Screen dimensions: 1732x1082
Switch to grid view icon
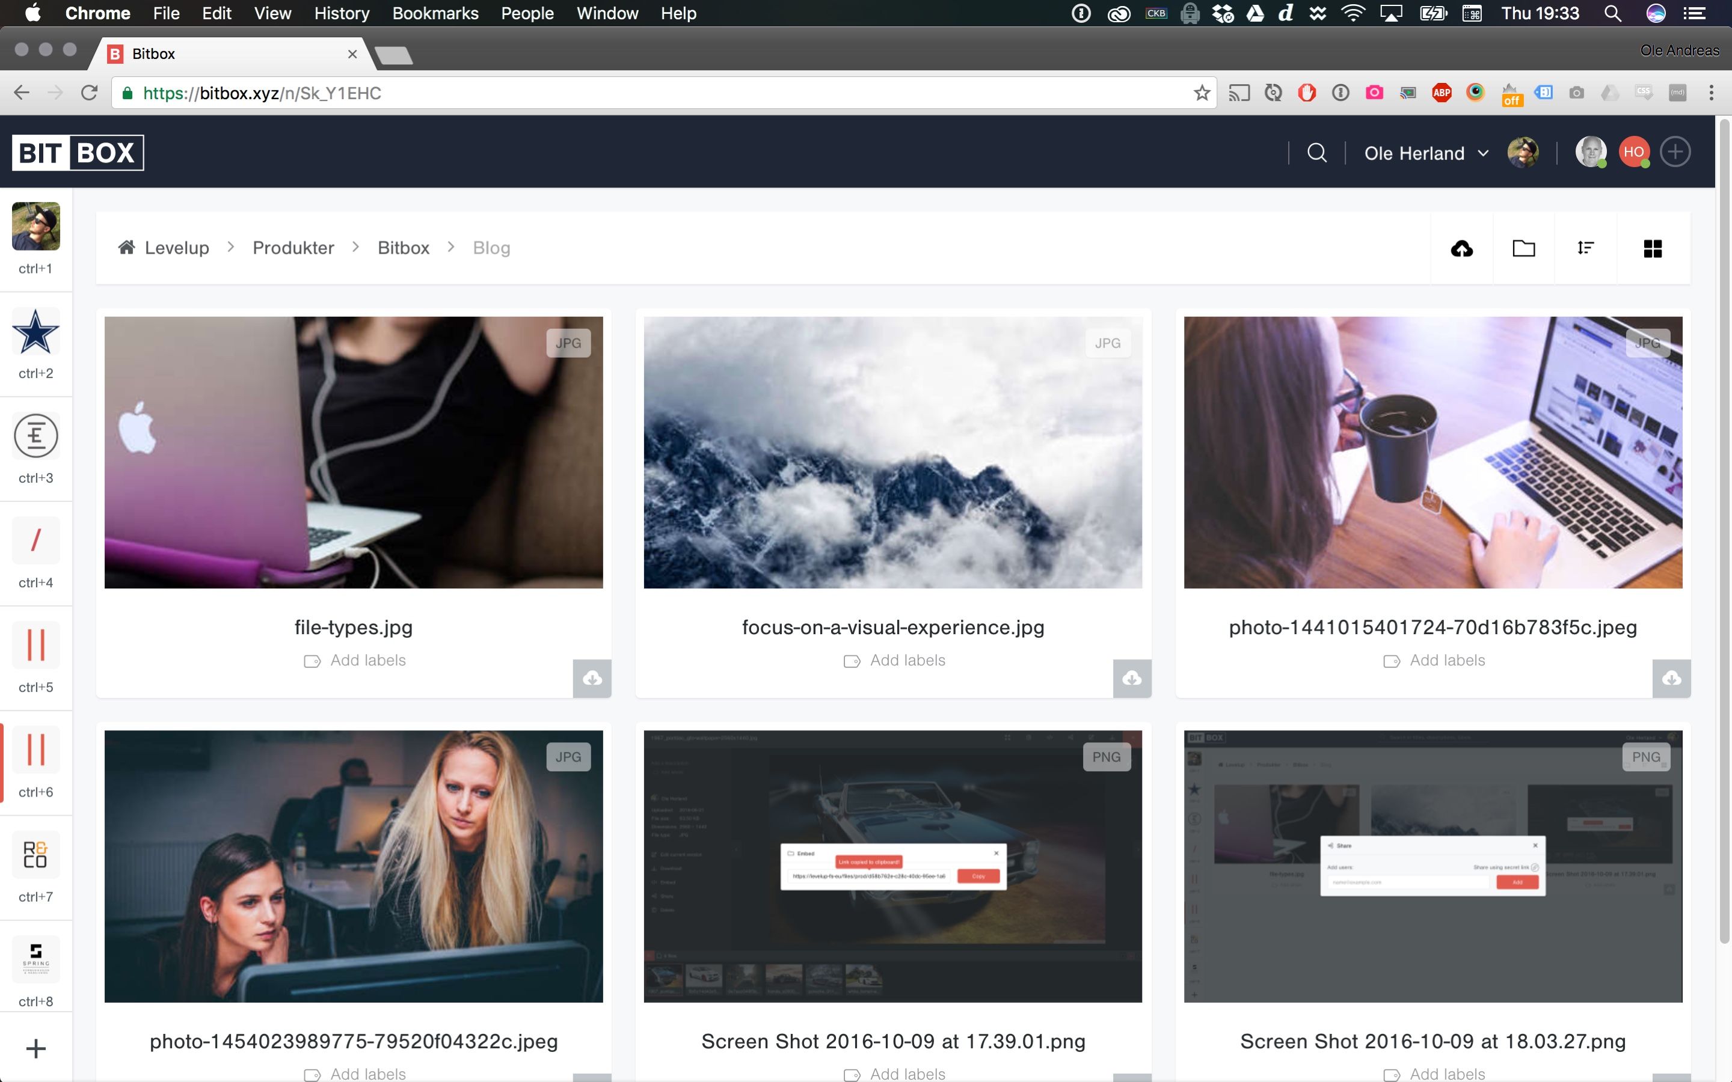pos(1653,248)
